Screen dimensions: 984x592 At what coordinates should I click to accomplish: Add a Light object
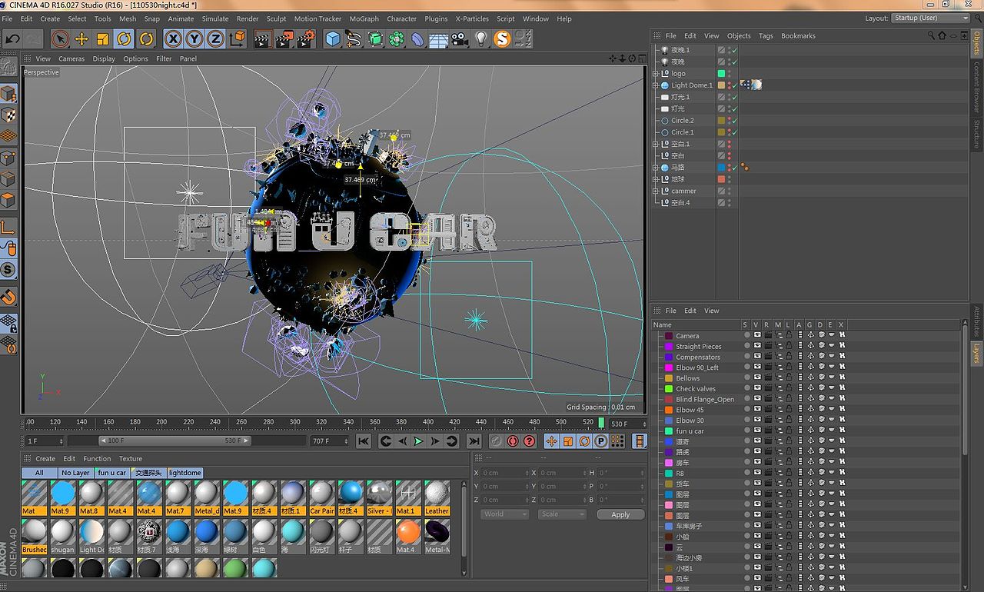481,38
